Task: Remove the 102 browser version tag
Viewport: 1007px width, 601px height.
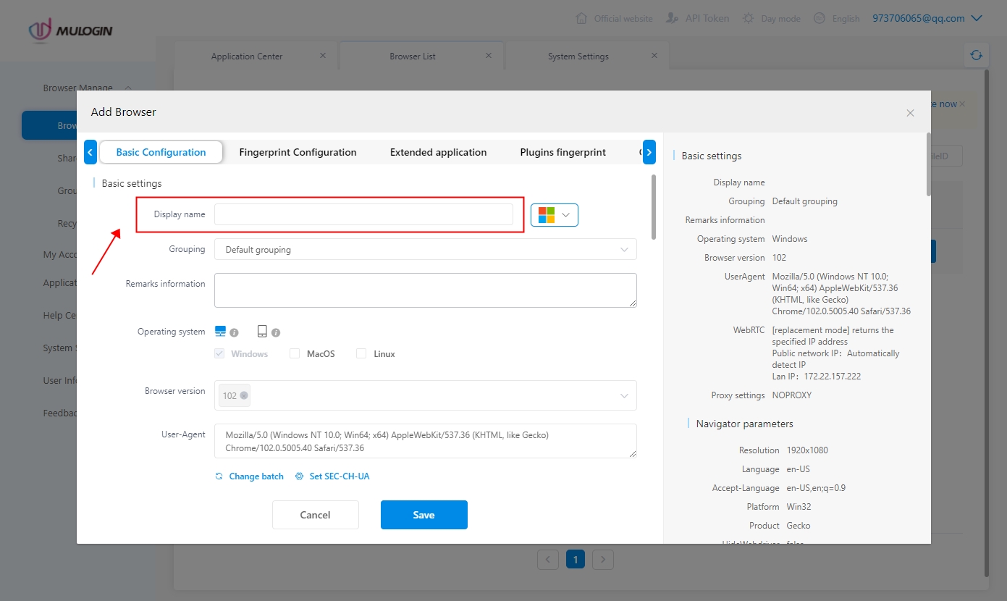Action: [x=244, y=395]
